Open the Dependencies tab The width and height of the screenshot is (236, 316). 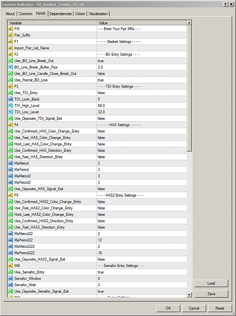click(x=61, y=14)
